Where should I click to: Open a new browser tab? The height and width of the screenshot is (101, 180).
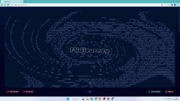point(25,2)
